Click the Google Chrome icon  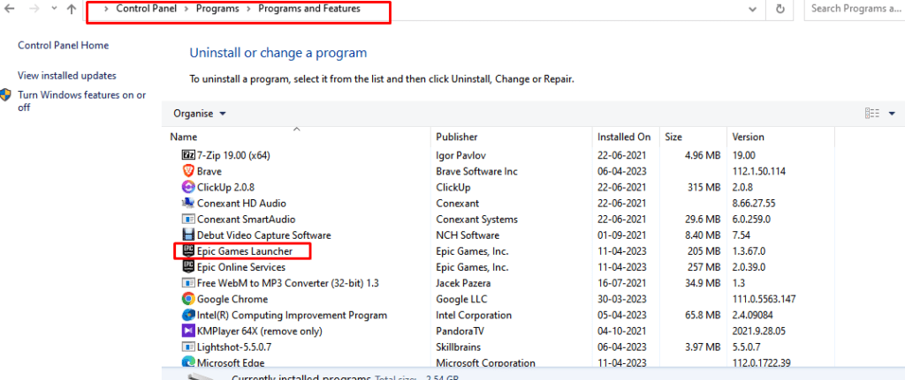(188, 299)
